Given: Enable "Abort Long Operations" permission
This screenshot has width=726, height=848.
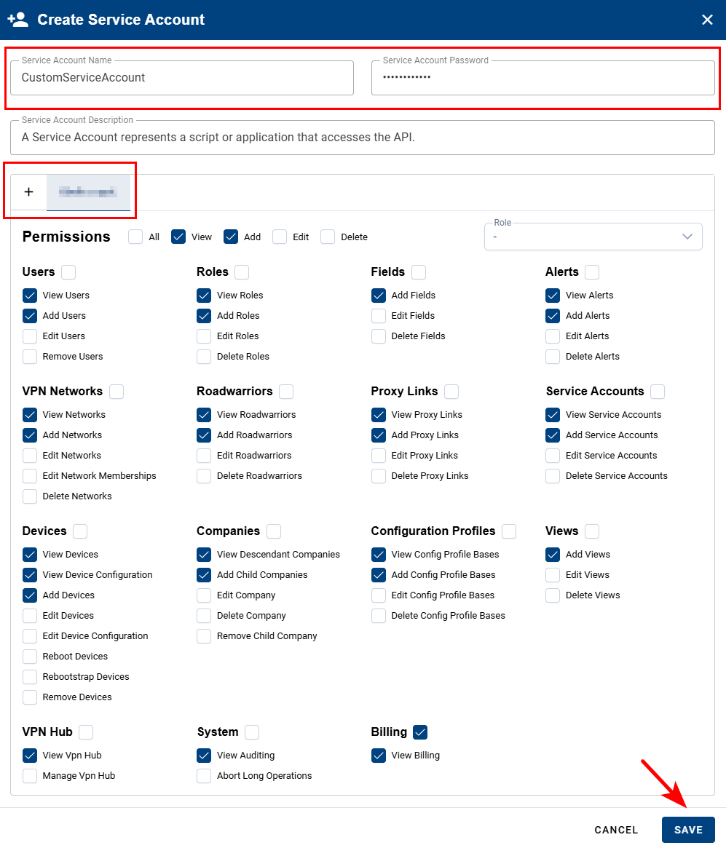Looking at the screenshot, I should [x=204, y=776].
